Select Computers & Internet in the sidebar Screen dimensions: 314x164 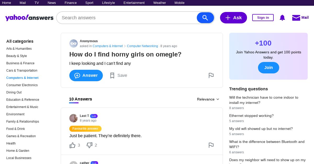pyautogui.click(x=22, y=78)
